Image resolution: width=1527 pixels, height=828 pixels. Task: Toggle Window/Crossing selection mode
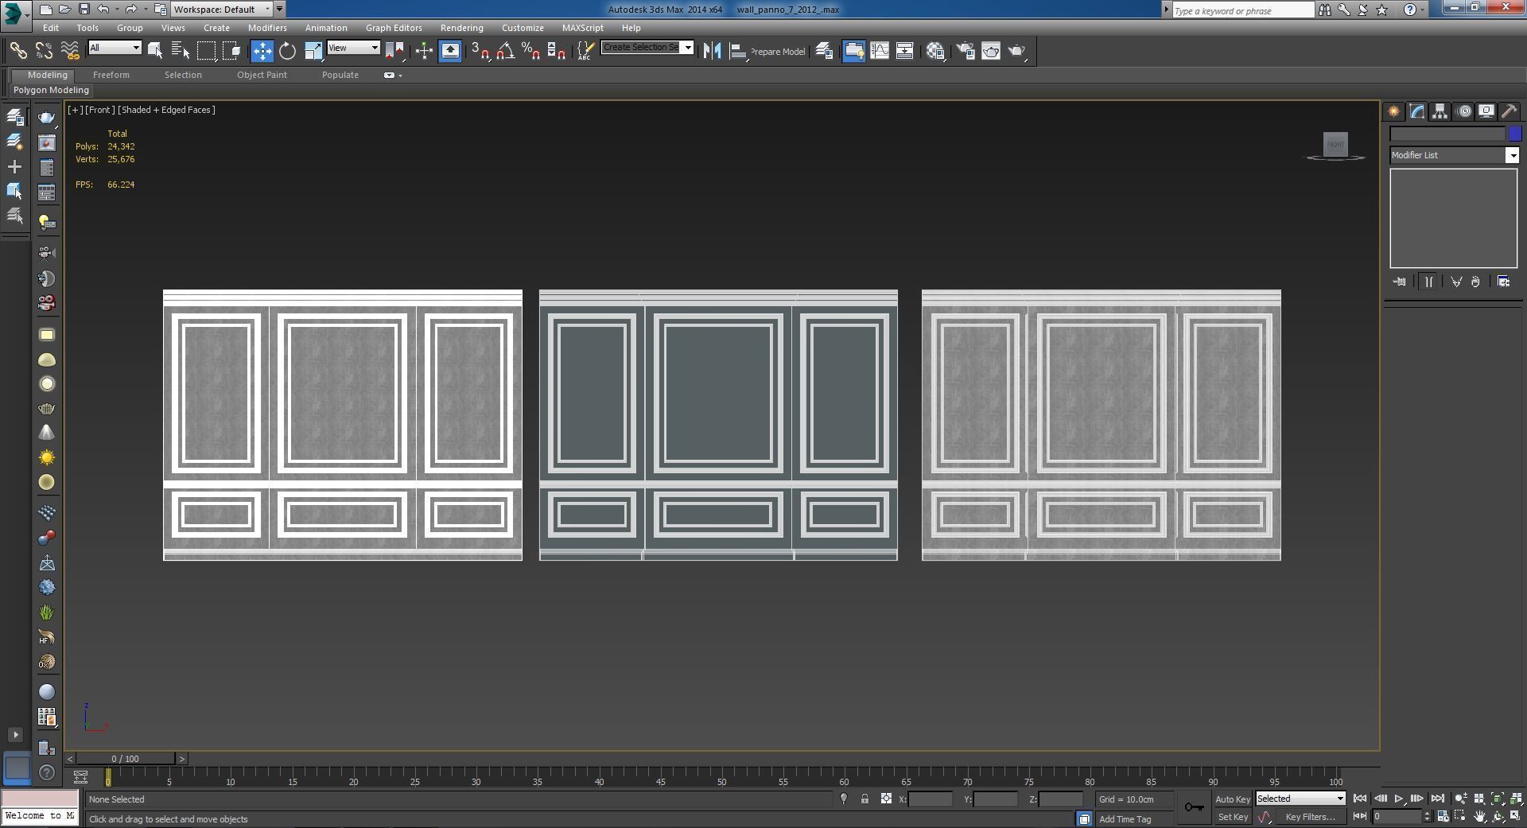231,51
